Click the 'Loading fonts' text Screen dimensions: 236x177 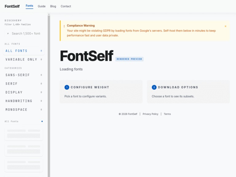click(71, 69)
